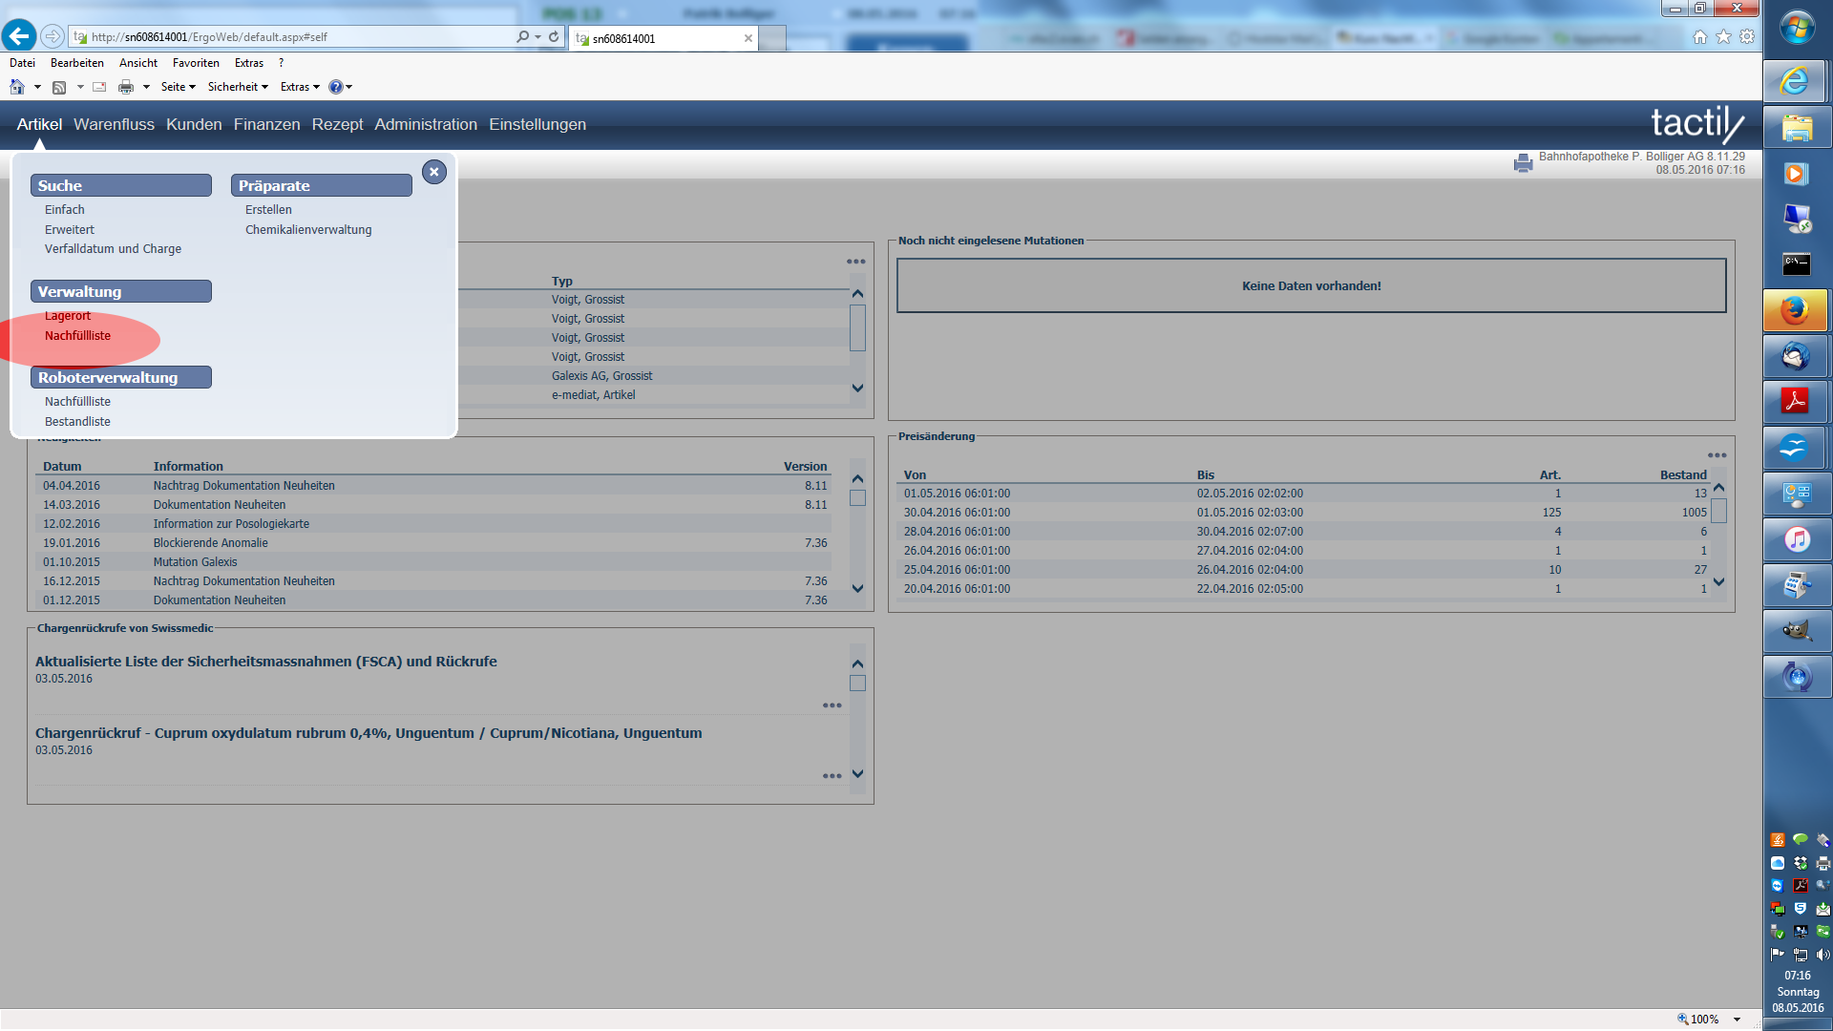Open IE favorites star icon

1723,37
